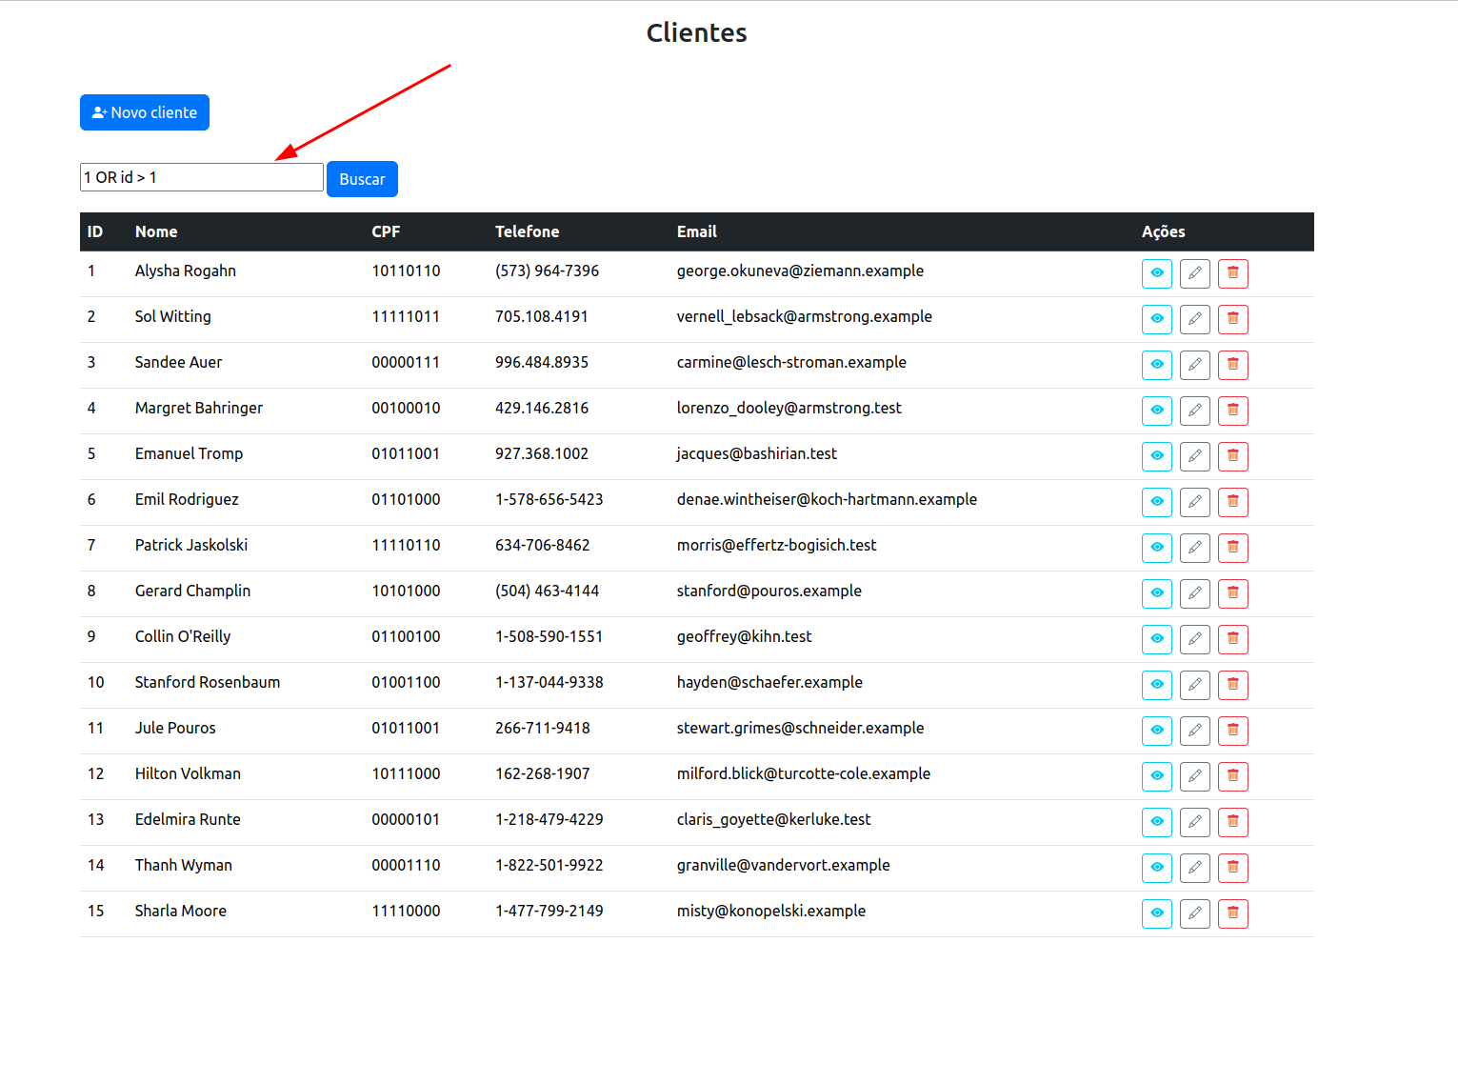
Task: Edit Collin O'Reilly's record
Action: tap(1195, 639)
